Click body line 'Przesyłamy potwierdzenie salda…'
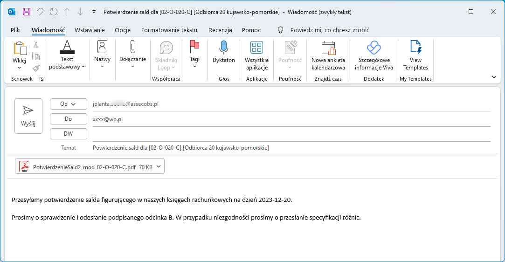This screenshot has height=262, width=505. (152, 200)
